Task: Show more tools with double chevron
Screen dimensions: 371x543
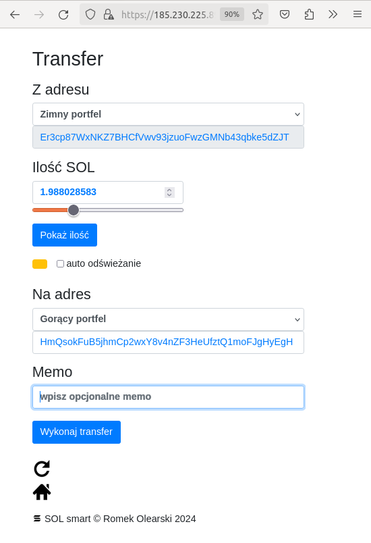Action: point(333,15)
